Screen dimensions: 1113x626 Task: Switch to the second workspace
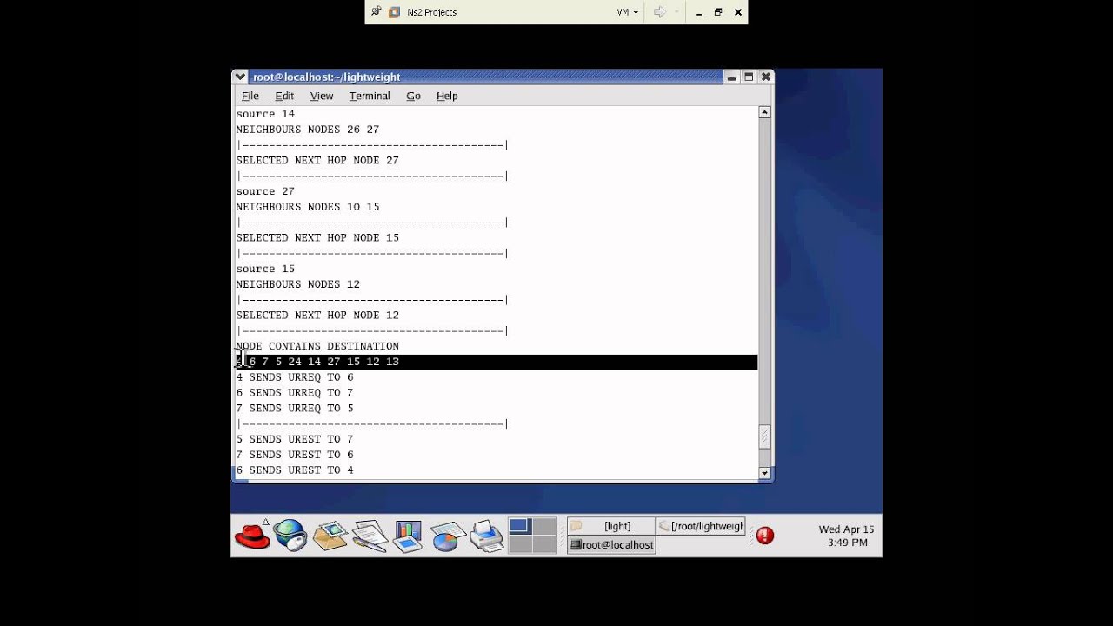pos(543,526)
